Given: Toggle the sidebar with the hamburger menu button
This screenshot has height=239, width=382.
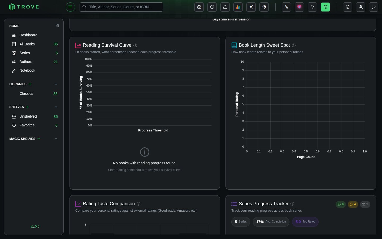Looking at the screenshot, I should 70,7.
